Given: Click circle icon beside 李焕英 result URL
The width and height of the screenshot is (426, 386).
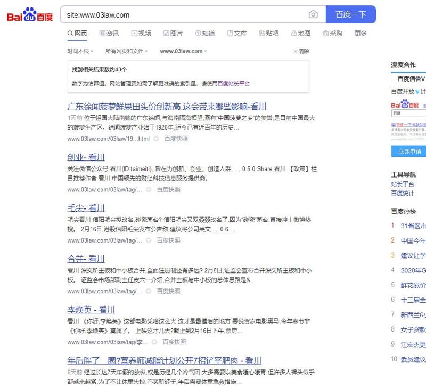Looking at the screenshot, I should pos(154,342).
